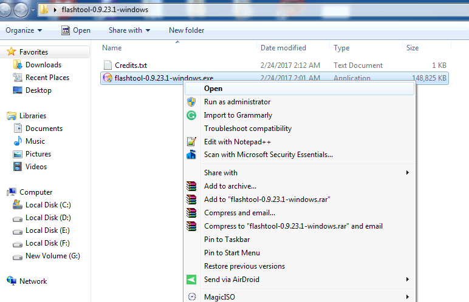Open recent locations dropdown beside navigation arrows
Screen dimensions: 469x302
click(x=33, y=10)
